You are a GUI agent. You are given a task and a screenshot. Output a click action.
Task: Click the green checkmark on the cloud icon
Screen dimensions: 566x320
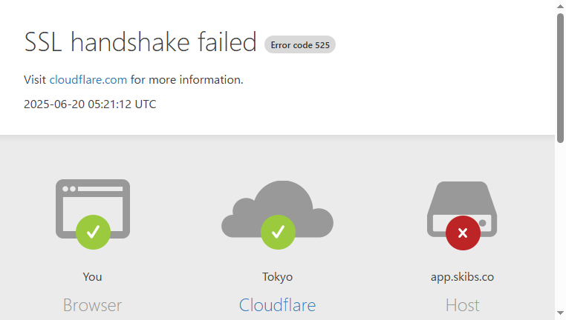[278, 232]
